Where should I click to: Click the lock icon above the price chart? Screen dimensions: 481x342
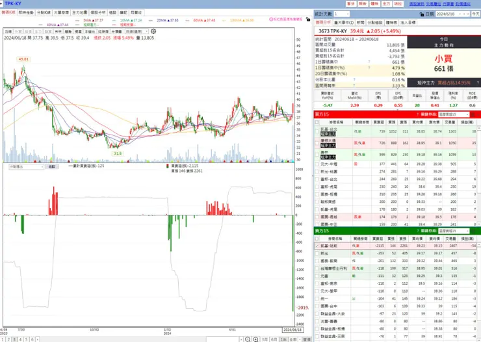point(308,19)
